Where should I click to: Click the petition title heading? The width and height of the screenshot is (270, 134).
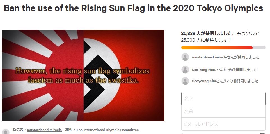pyautogui.click(x=134, y=8)
